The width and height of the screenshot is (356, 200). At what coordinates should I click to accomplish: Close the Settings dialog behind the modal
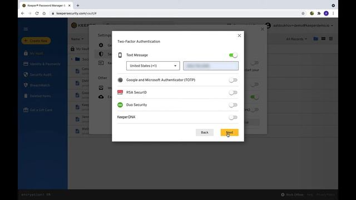click(263, 29)
